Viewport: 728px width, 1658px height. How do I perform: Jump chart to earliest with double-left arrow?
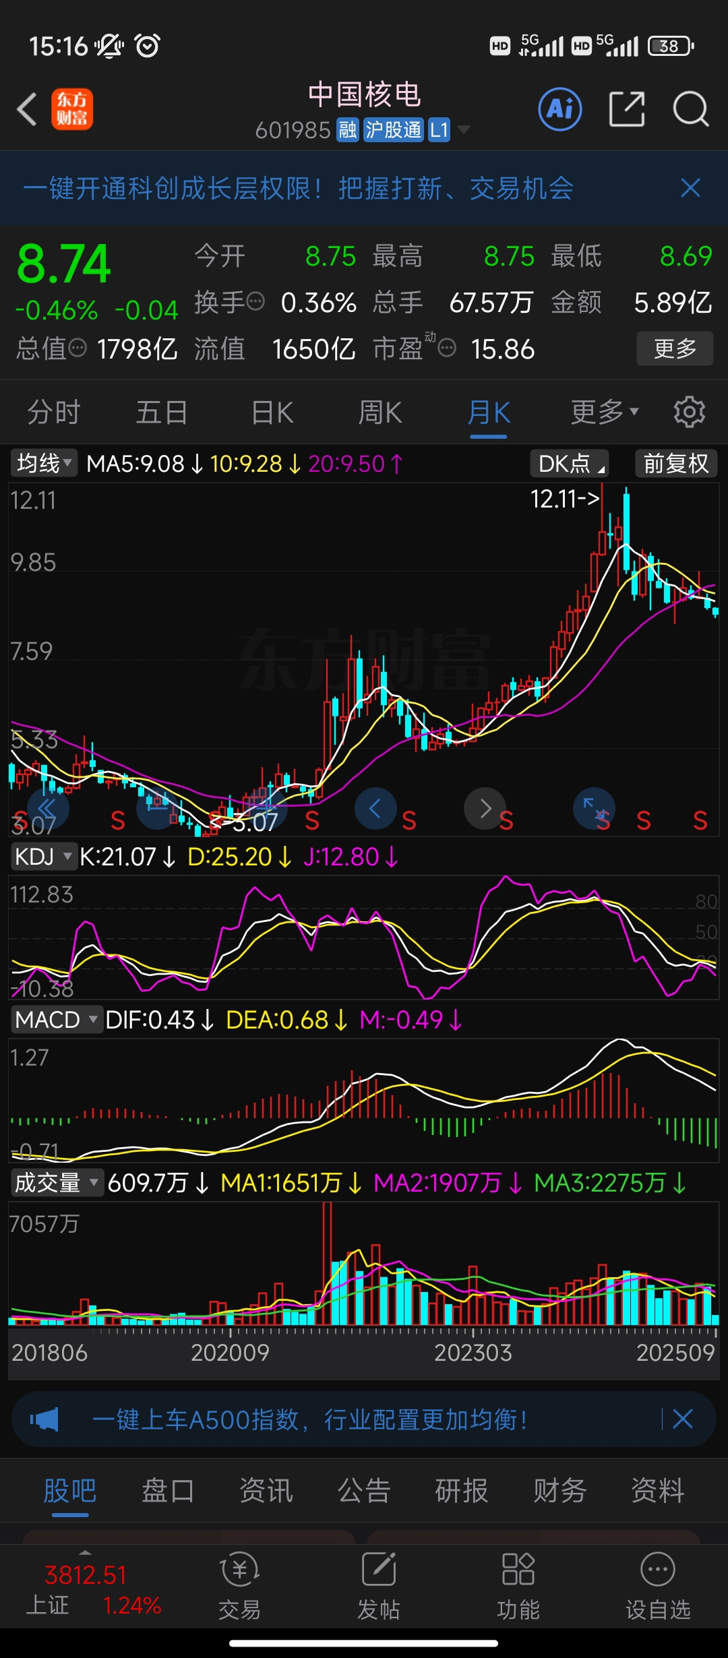pos(48,808)
